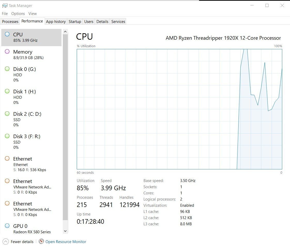290x249 pixels.
Task: Click the large CPU heading
Action: pyautogui.click(x=85, y=37)
